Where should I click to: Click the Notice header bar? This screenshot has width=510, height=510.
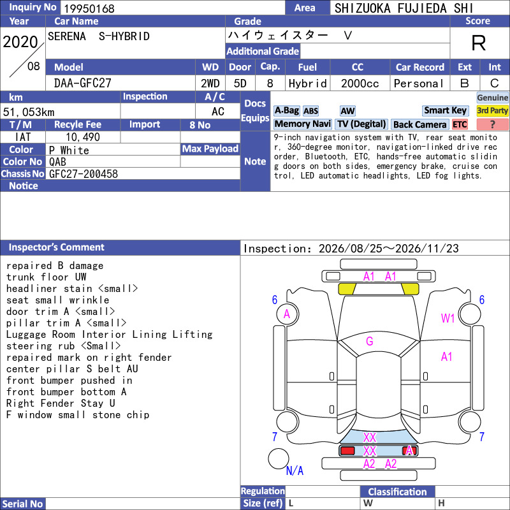(120, 186)
